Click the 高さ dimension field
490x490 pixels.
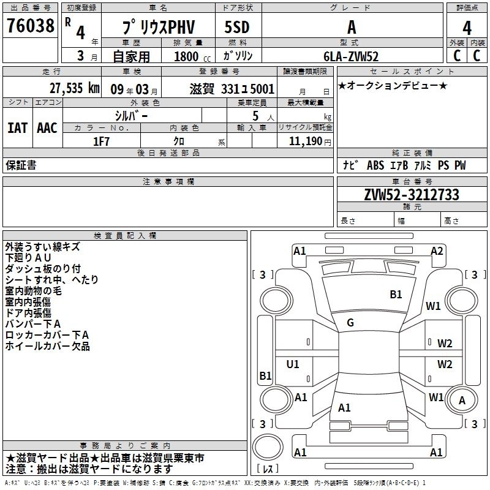pyautogui.click(x=464, y=221)
